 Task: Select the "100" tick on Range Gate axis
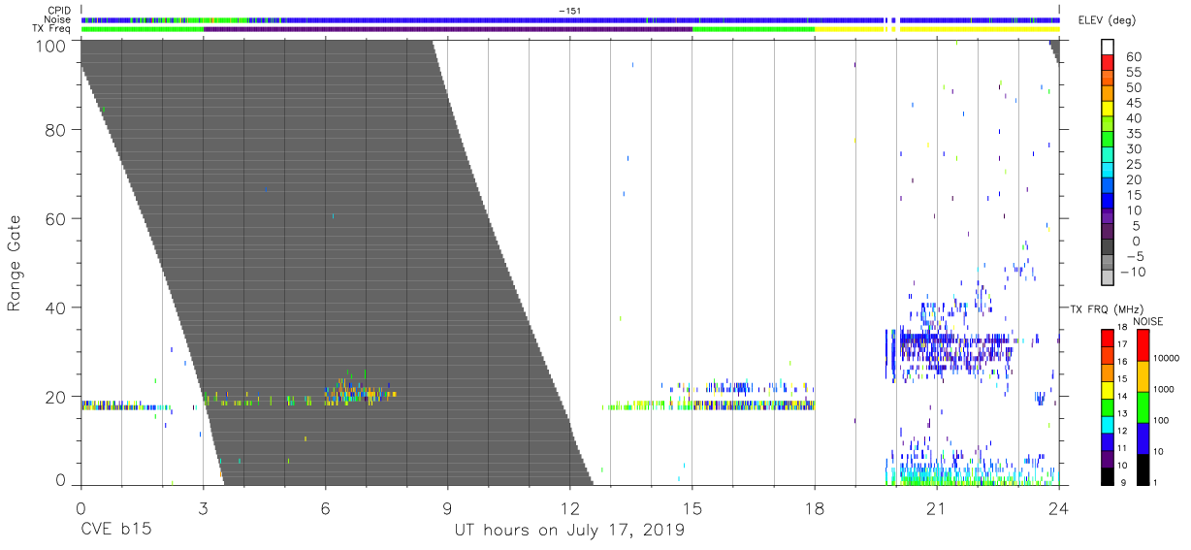(49, 47)
